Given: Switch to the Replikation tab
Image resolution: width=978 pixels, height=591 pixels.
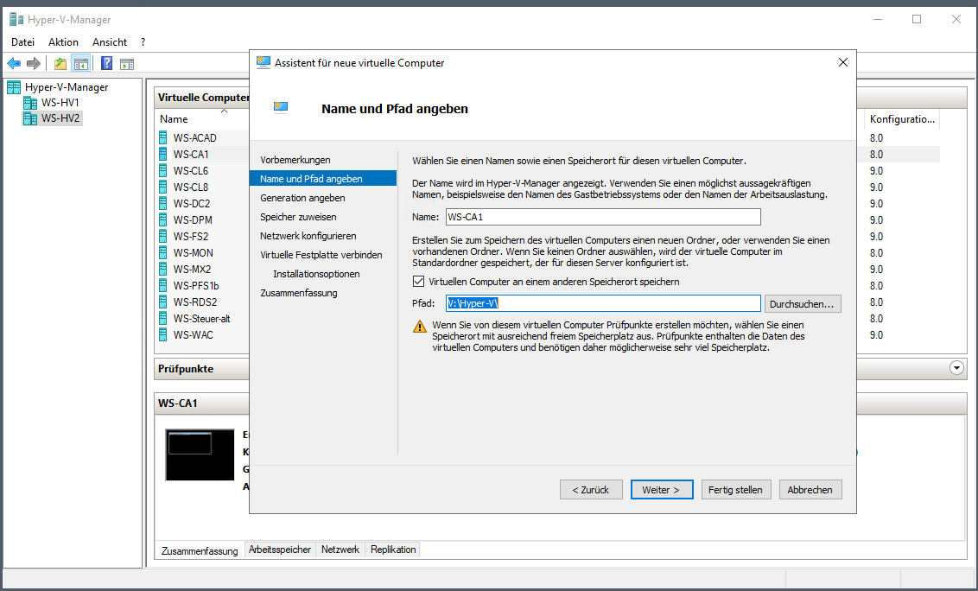Looking at the screenshot, I should pos(393,550).
